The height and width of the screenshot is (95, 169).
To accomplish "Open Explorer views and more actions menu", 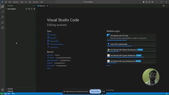I will coord(33,6).
